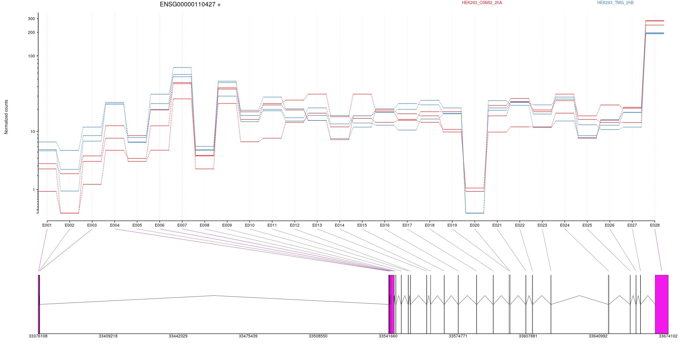The image size is (700, 350).
Task: Select exon label E002
Action: point(69,225)
